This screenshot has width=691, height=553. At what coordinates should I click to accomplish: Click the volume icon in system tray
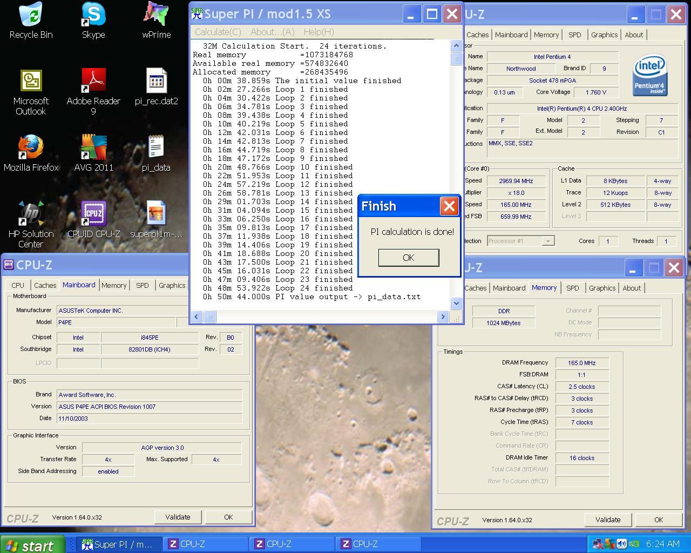621,544
